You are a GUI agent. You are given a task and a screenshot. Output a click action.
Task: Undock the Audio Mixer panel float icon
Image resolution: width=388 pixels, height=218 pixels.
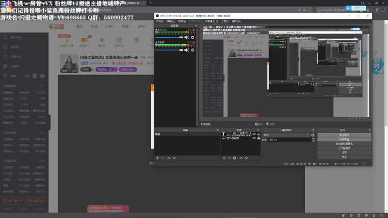click(x=196, y=26)
